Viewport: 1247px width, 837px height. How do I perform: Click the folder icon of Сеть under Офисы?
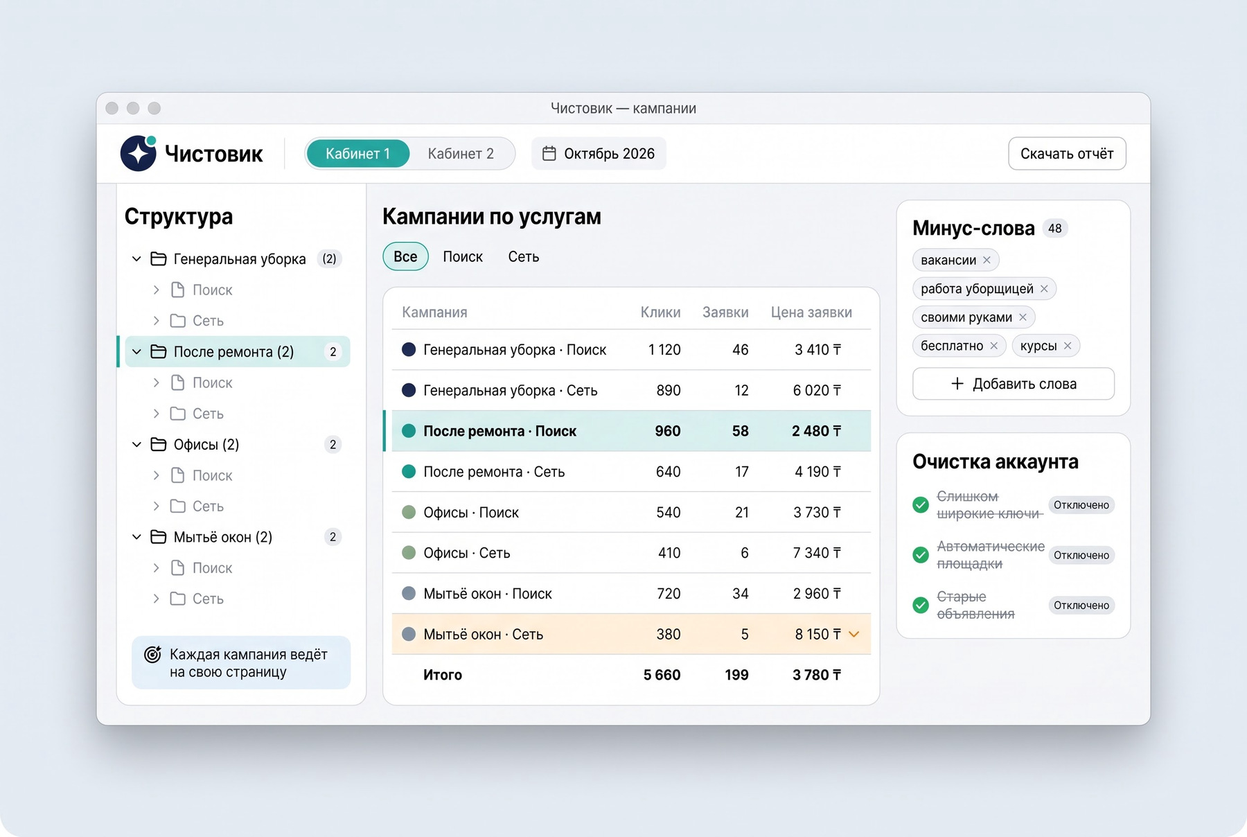coord(178,506)
